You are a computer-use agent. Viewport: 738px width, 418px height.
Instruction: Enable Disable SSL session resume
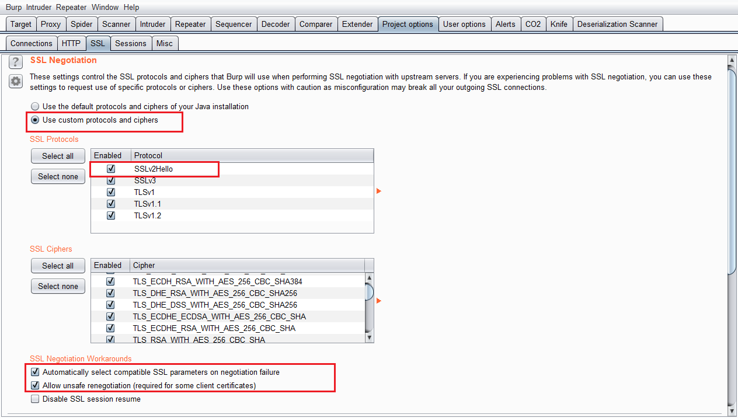tap(35, 399)
